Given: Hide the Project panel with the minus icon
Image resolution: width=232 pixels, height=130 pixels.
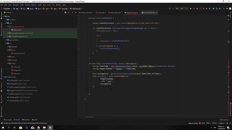Looking at the screenshot, I should tap(76, 13).
